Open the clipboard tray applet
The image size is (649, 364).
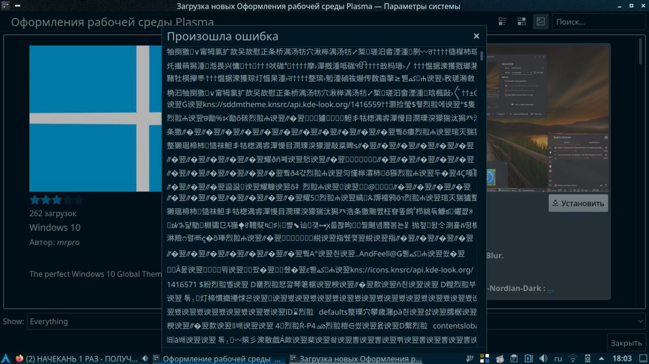click(x=514, y=358)
